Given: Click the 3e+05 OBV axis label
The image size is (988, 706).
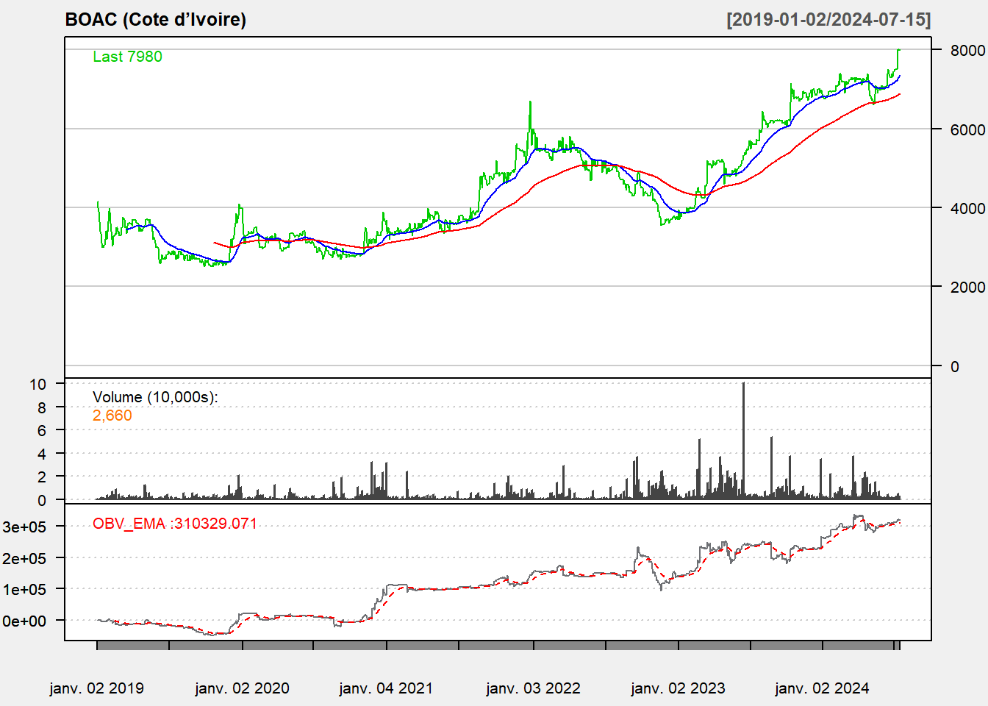Looking at the screenshot, I should pos(24,527).
